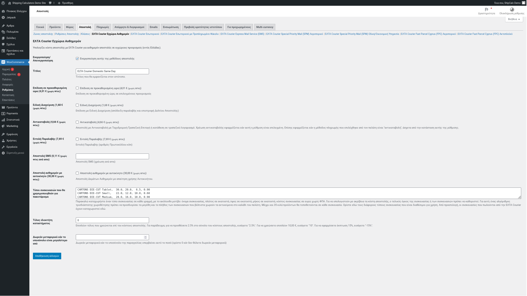This screenshot has height=296, width=527.
Task: Open WooCommerce Αναφορές submenu
Action: click(x=8, y=85)
